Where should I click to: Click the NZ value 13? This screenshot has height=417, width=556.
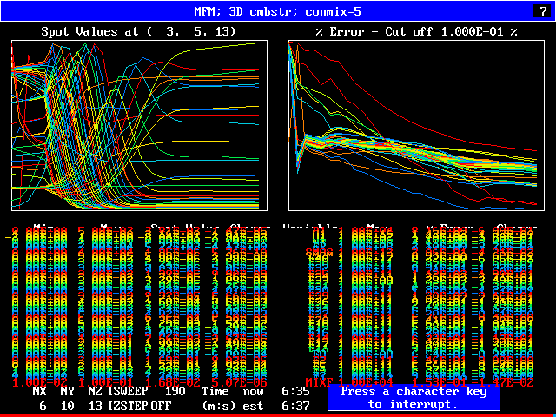95,406
